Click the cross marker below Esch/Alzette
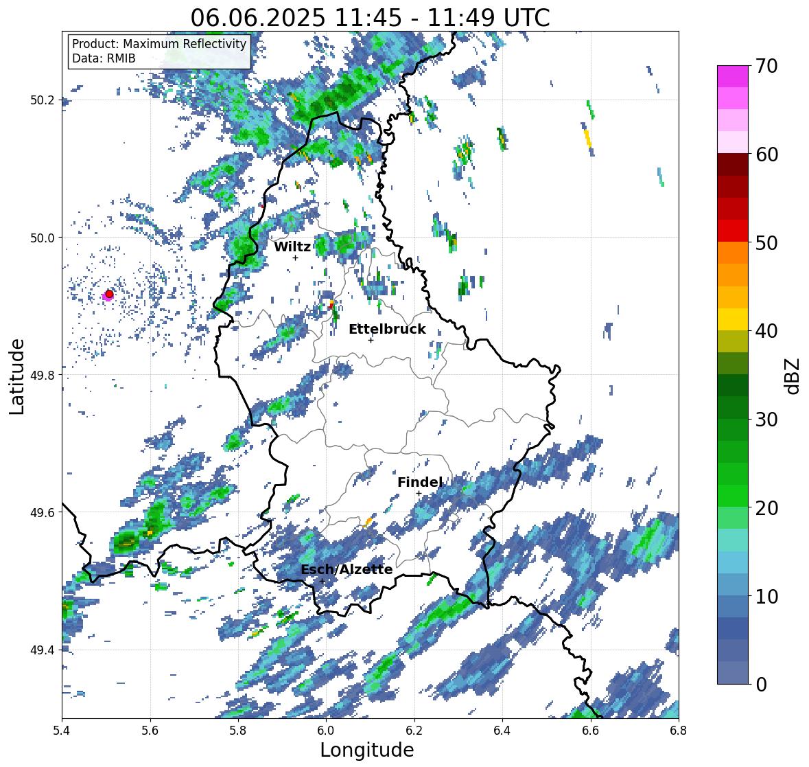 pyautogui.click(x=322, y=581)
